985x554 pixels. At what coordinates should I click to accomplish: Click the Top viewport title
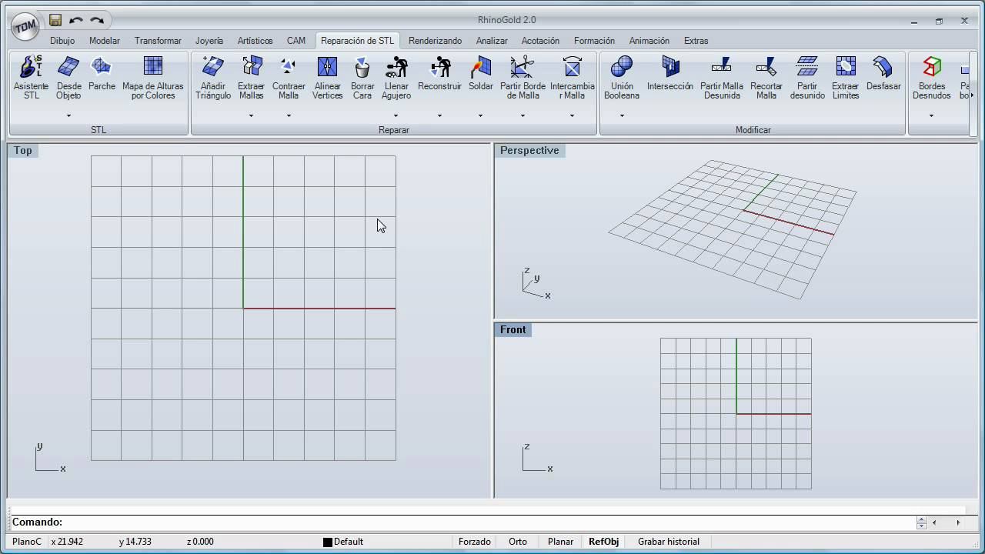(x=23, y=151)
